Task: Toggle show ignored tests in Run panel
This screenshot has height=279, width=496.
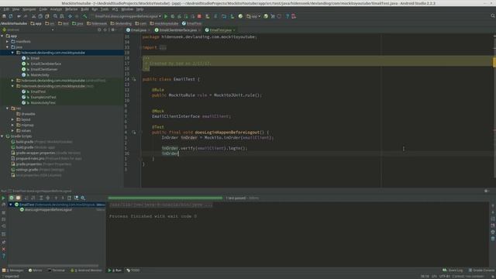Action: point(18,198)
